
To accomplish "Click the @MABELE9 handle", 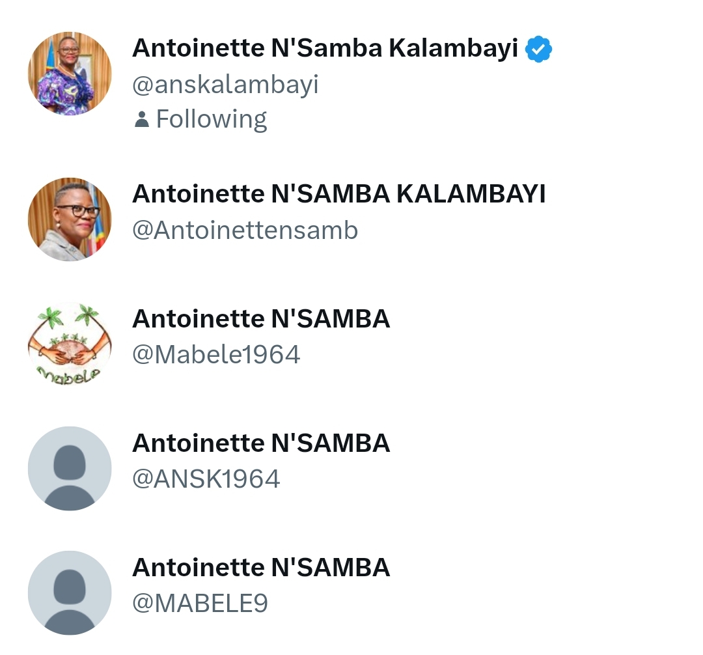I will [200, 604].
